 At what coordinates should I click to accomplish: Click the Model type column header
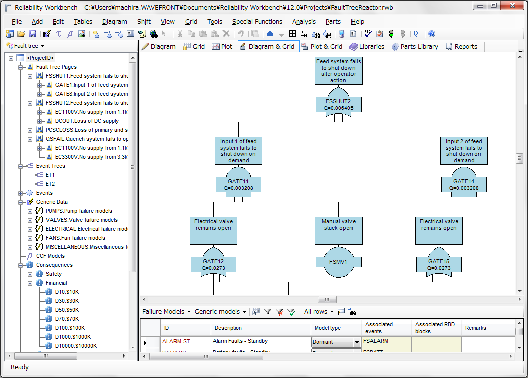336,328
